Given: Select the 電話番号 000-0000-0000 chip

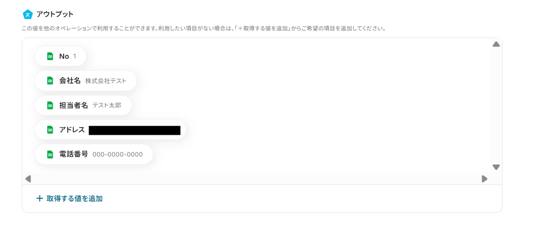Looking at the screenshot, I should (x=94, y=155).
